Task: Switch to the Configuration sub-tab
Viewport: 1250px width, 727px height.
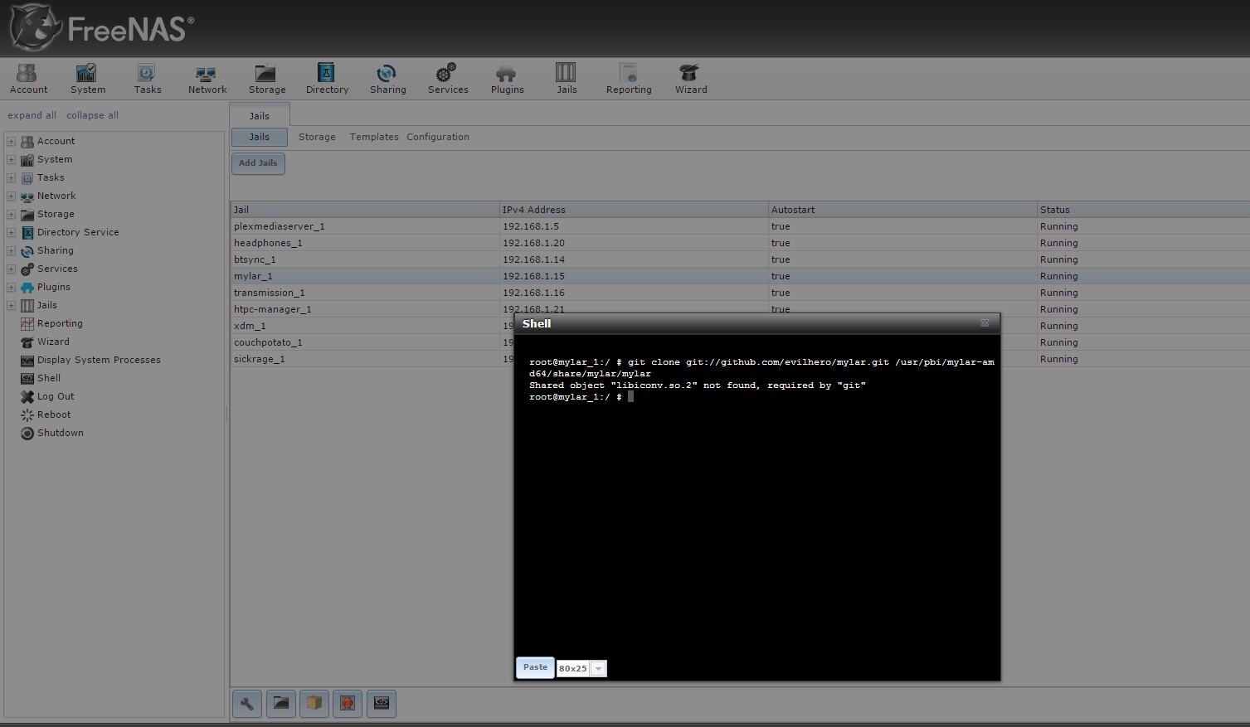Action: click(438, 137)
